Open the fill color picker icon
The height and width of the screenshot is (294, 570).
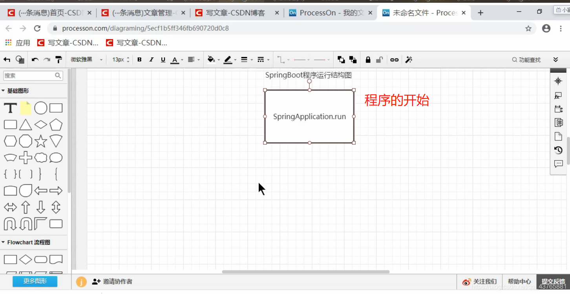211,59
